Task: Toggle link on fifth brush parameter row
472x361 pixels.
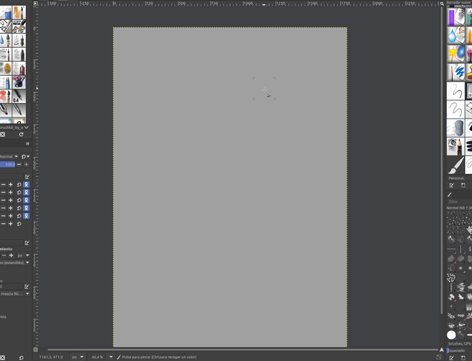Action: pos(26,216)
